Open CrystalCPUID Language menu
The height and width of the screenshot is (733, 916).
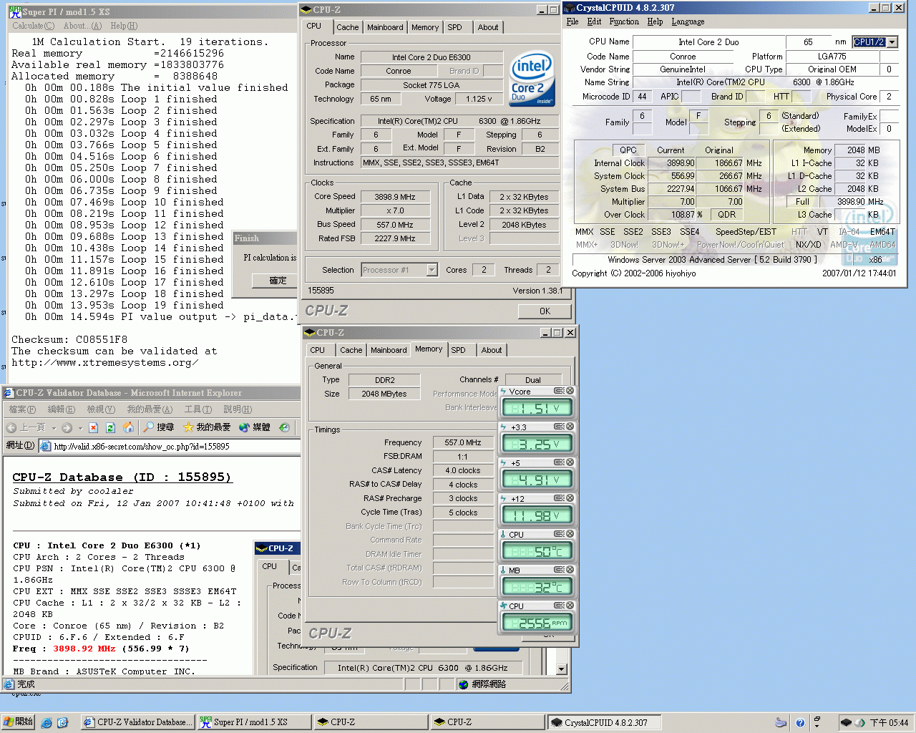click(x=688, y=21)
